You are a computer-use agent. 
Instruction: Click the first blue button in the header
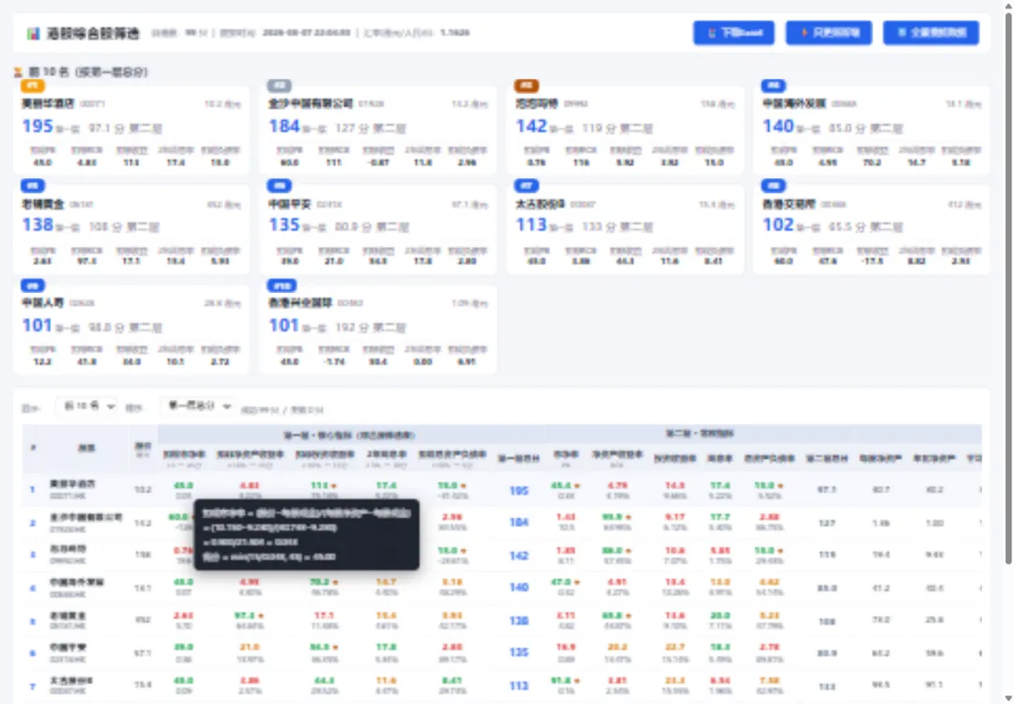(734, 33)
